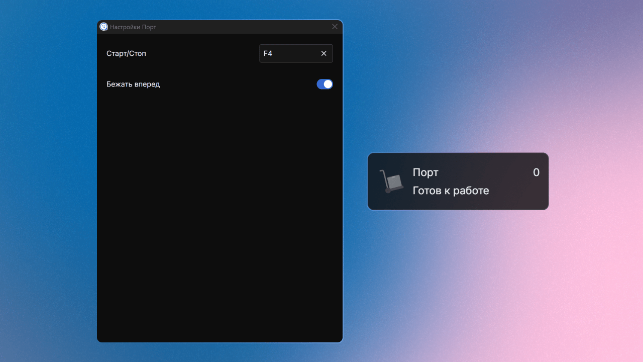Clear the F4 hotkey with the X icon
Screen dimensions: 643x362
(x=324, y=53)
